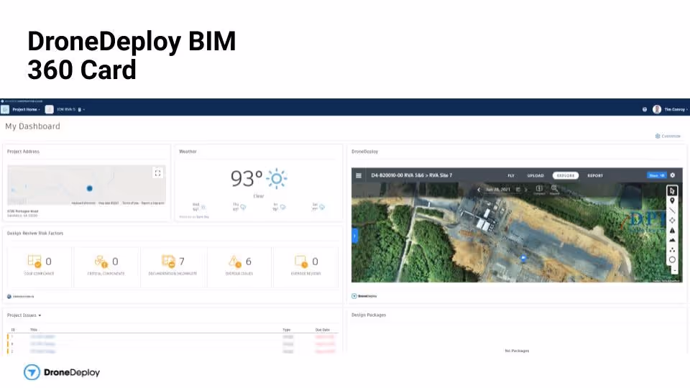
Task: Select the warning triangle issue tool
Action: click(x=672, y=231)
